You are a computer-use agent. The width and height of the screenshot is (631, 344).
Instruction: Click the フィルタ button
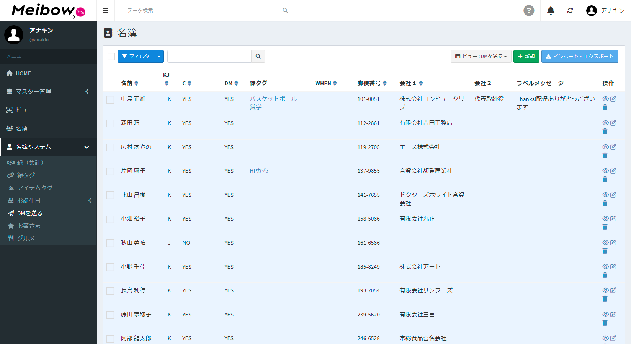tap(136, 57)
